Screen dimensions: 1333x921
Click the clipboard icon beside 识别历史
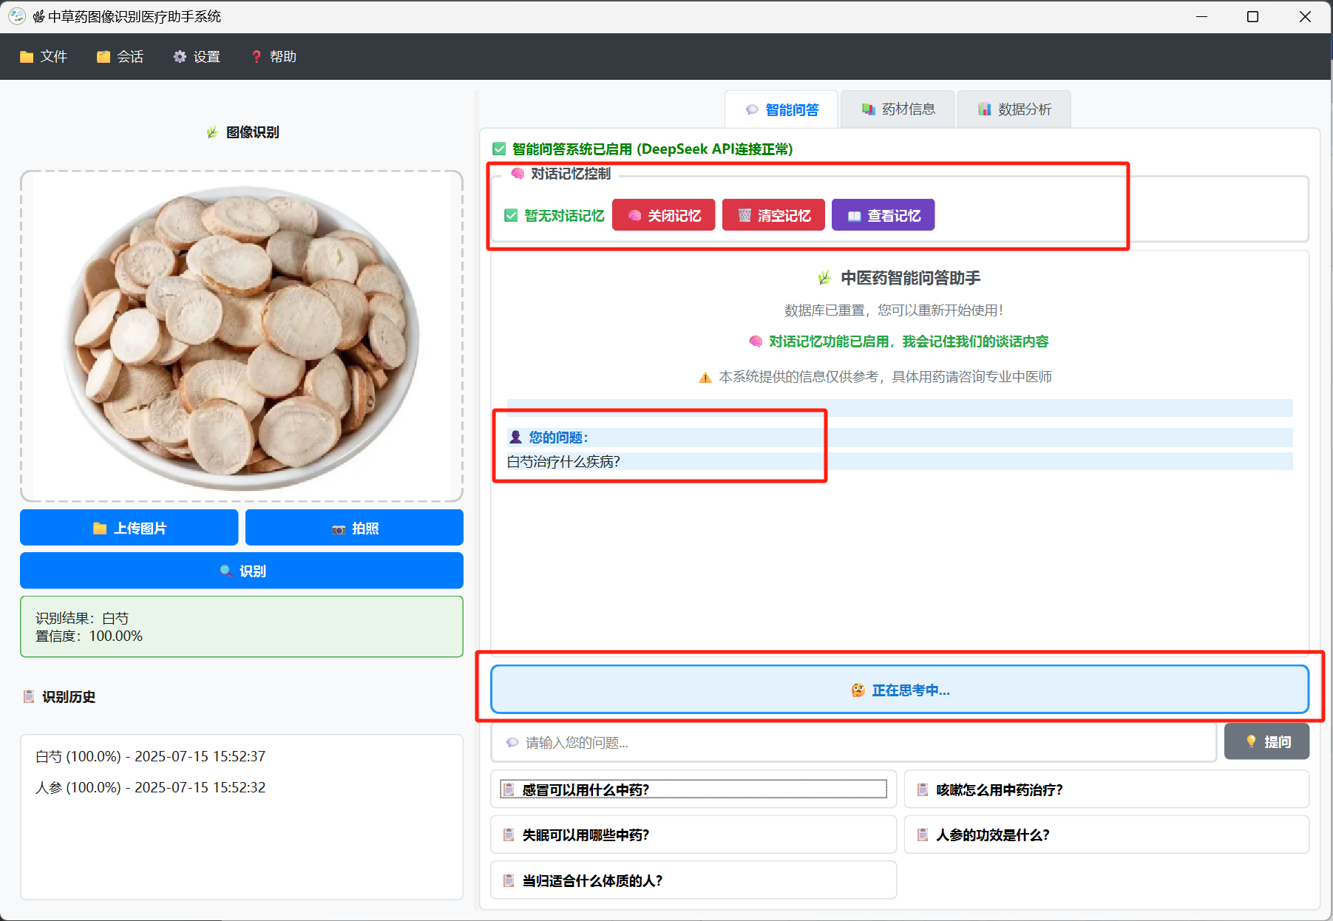[x=29, y=696]
